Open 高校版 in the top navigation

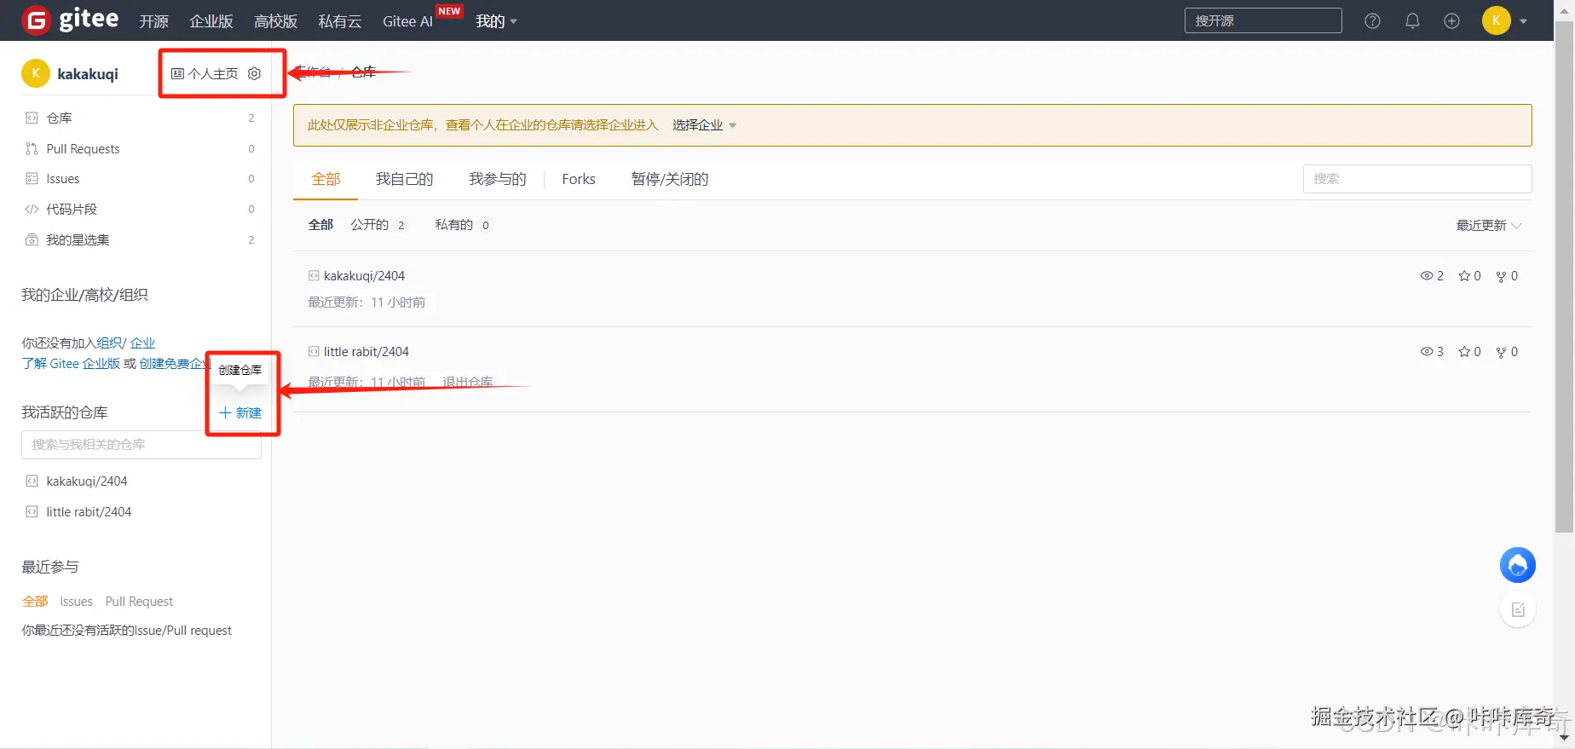tap(275, 21)
